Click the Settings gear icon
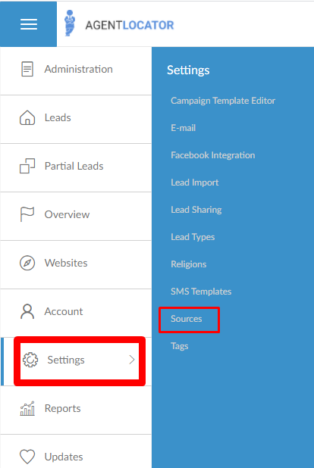314x468 pixels. coord(30,360)
